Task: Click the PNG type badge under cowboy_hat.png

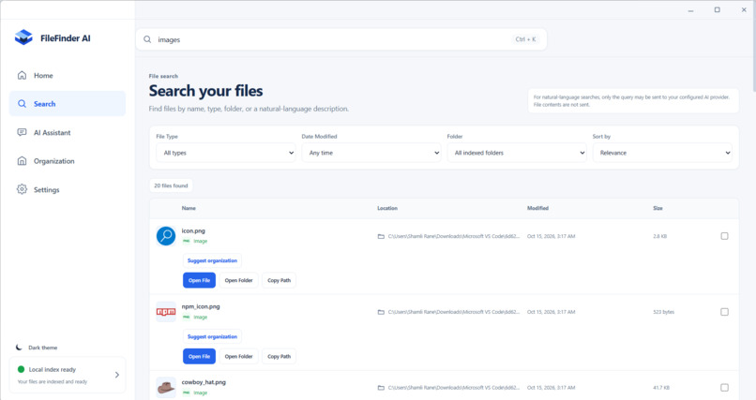Action: coord(186,393)
